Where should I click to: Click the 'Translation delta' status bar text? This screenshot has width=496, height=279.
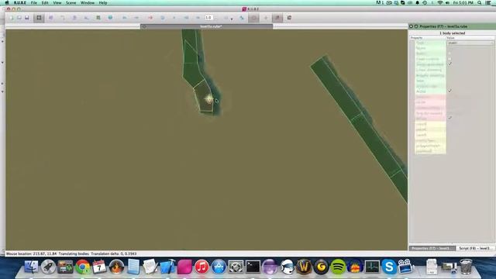pos(114,253)
